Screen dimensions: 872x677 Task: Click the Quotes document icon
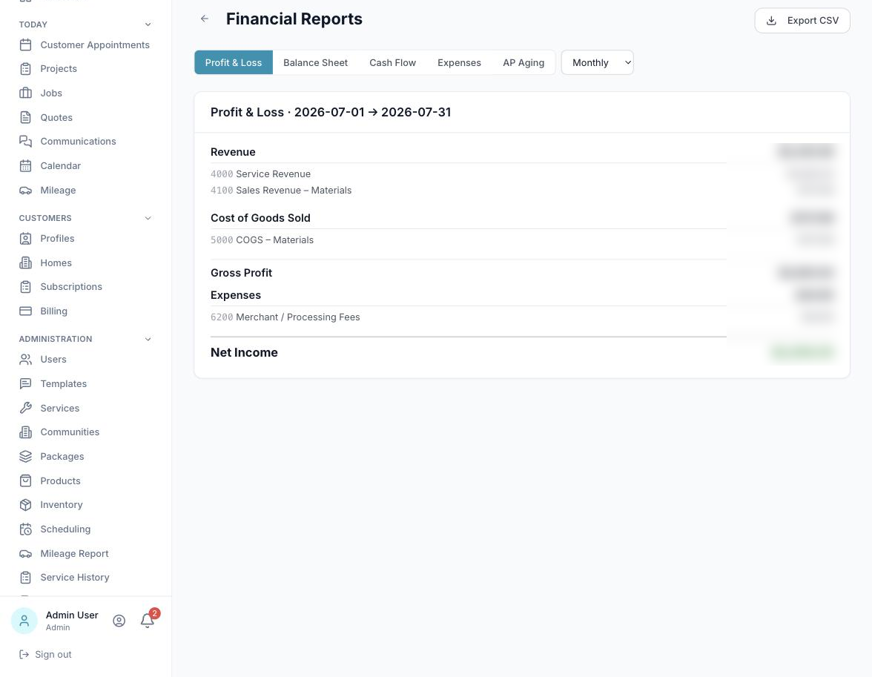(25, 117)
